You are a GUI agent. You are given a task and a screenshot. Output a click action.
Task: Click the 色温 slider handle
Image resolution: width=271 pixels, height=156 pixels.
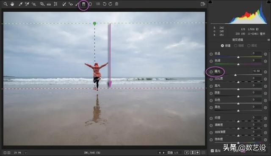tap(238, 57)
